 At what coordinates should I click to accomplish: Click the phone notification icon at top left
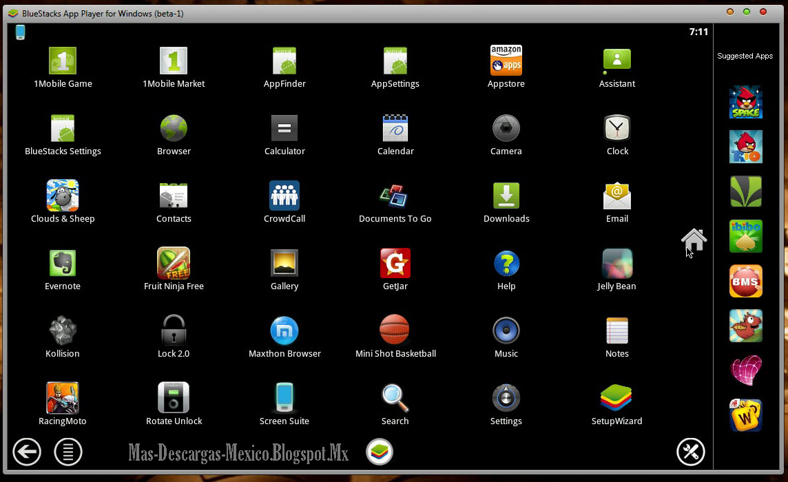click(20, 32)
